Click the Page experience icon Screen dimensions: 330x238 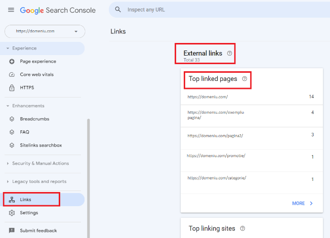click(12, 62)
